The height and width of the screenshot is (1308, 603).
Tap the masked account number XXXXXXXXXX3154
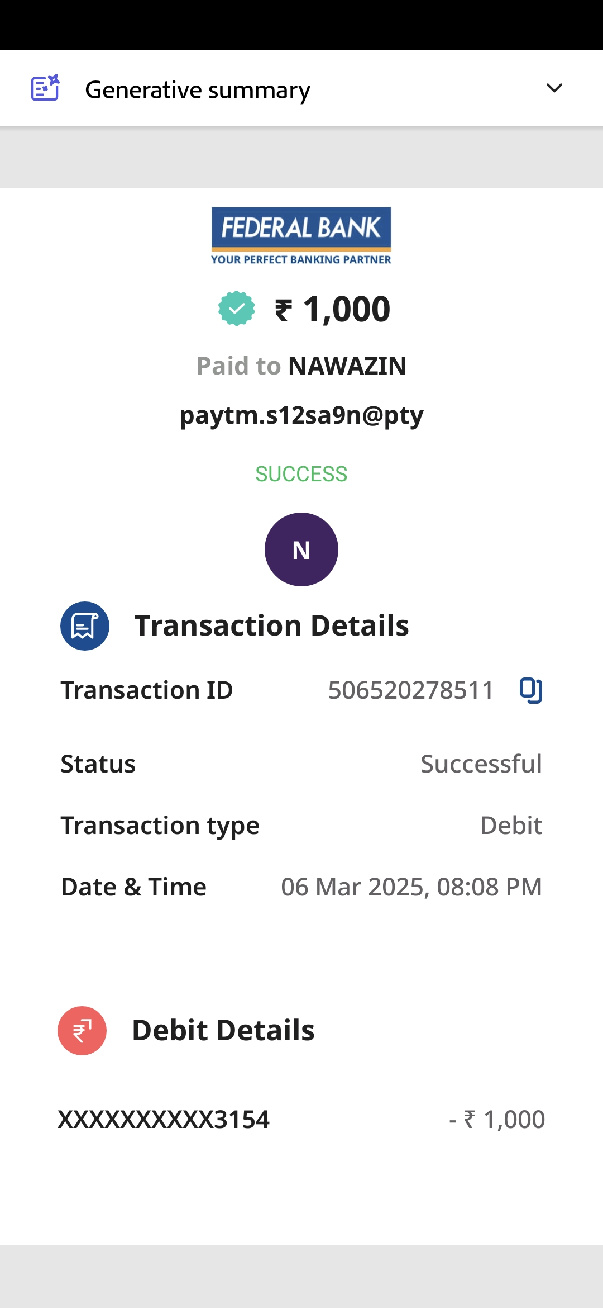(164, 1120)
